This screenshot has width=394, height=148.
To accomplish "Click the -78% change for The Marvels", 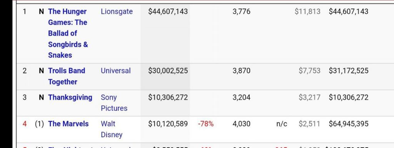I will [206, 124].
